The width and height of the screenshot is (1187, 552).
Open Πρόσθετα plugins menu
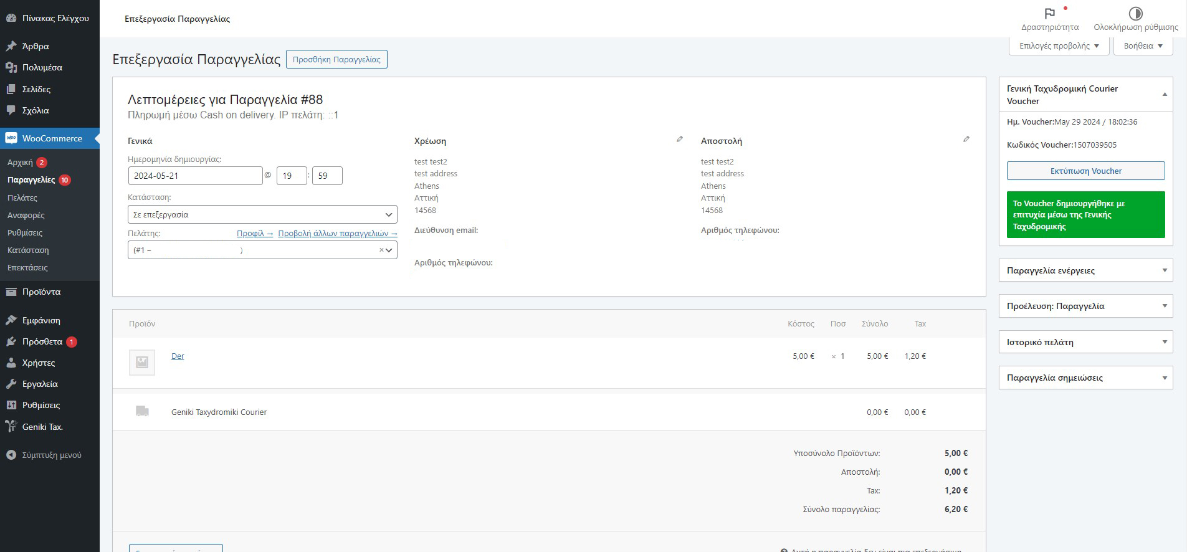coord(42,341)
